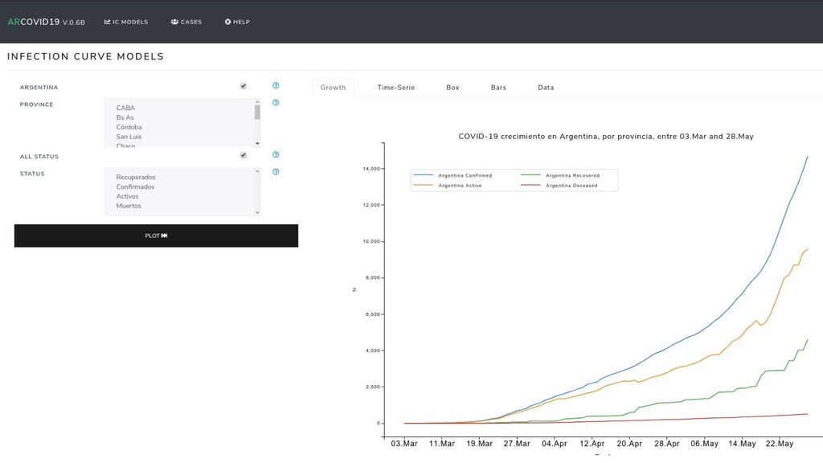The height and width of the screenshot is (463, 823).
Task: Click the PLOT button
Action: [156, 236]
